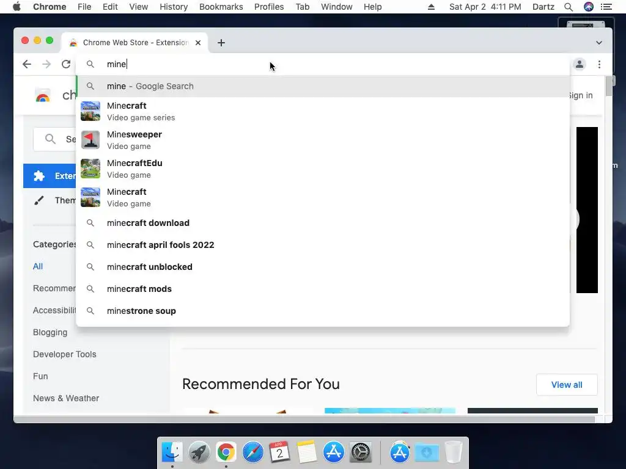Expand the tab search chevron
The height and width of the screenshot is (469, 626).
[x=599, y=43]
